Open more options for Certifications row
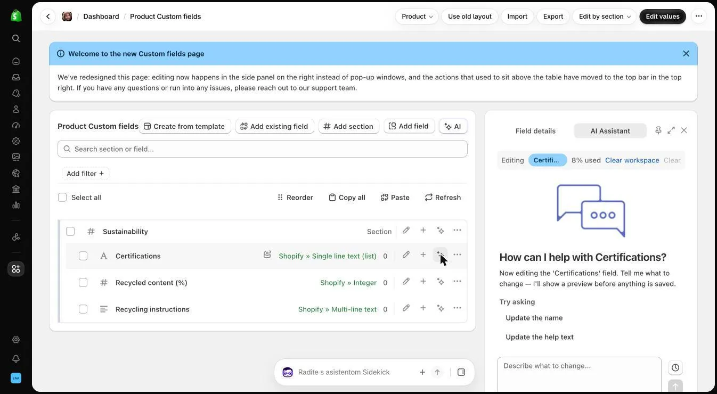The width and height of the screenshot is (717, 394). (x=457, y=255)
